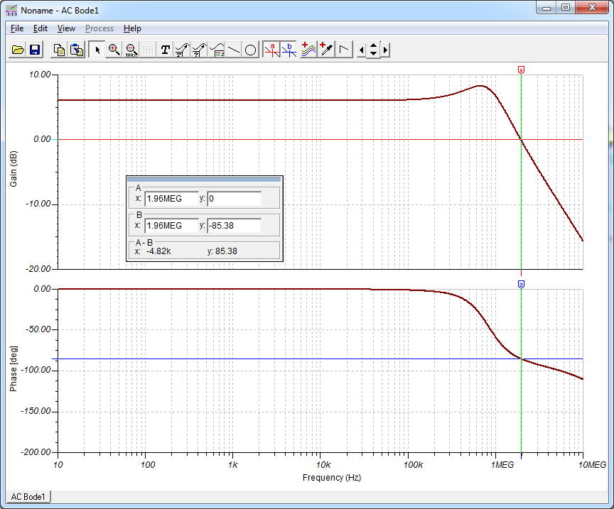Click cursor B x value field
Screen dimensions: 614x509
(171, 226)
